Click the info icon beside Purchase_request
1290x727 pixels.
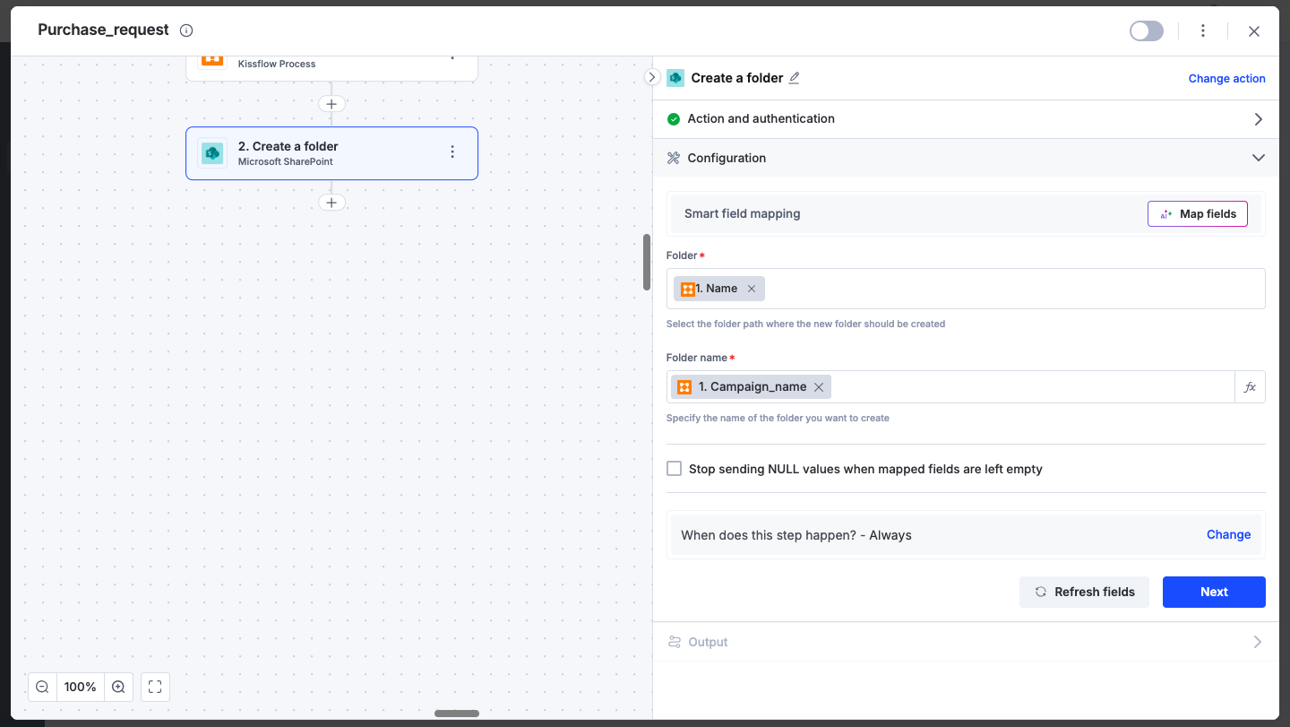click(x=186, y=30)
